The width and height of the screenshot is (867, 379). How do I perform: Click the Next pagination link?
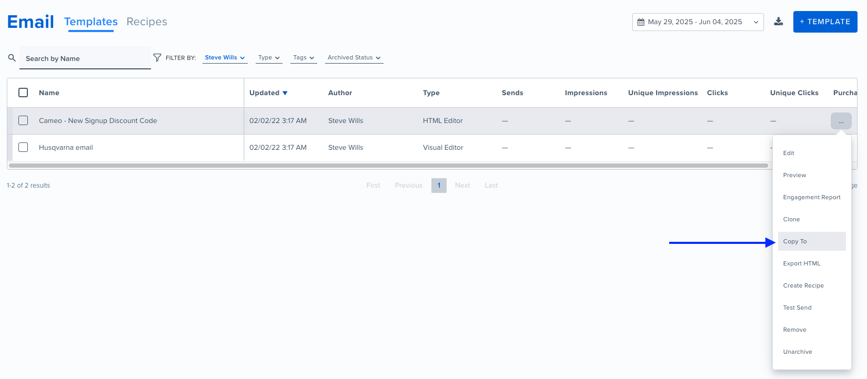click(x=462, y=186)
